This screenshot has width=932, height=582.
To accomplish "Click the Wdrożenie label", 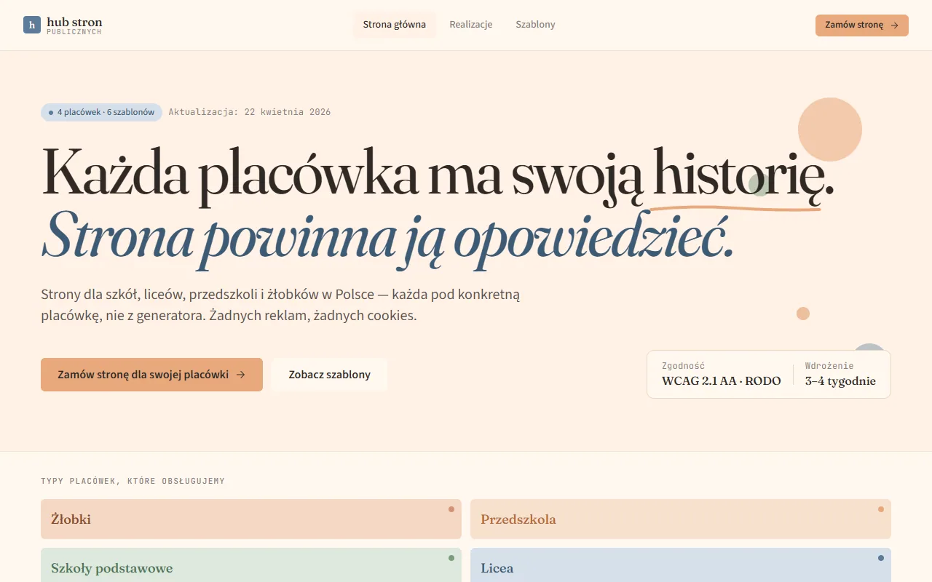I will coord(829,366).
